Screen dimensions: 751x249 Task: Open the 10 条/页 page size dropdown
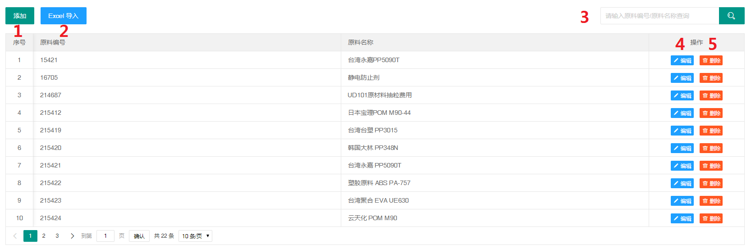[195, 236]
